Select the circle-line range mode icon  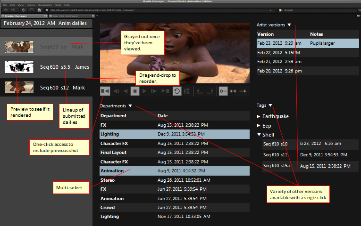point(223,91)
